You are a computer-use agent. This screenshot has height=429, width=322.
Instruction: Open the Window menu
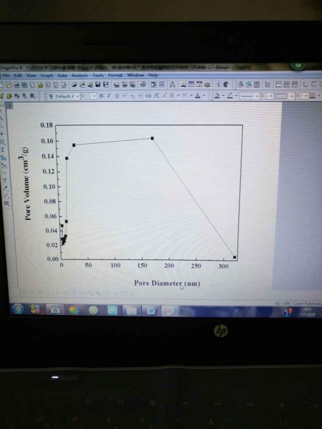pyautogui.click(x=135, y=75)
